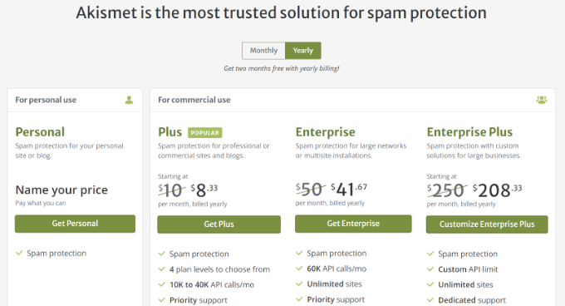565x306 pixels.
Task: Click the Enterprise price $41.67
Action: tap(349, 190)
